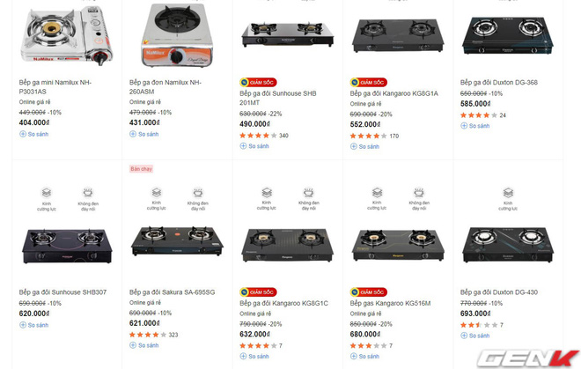View Sunhouse SHB 201MT stove image

[288, 35]
